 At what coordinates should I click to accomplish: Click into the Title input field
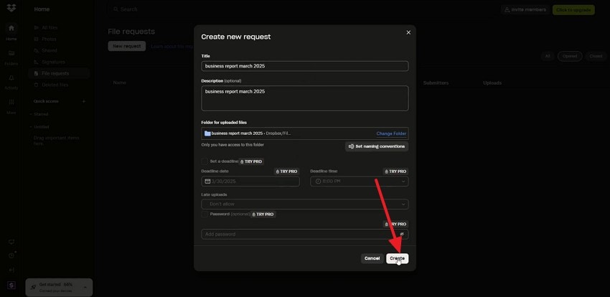point(304,66)
